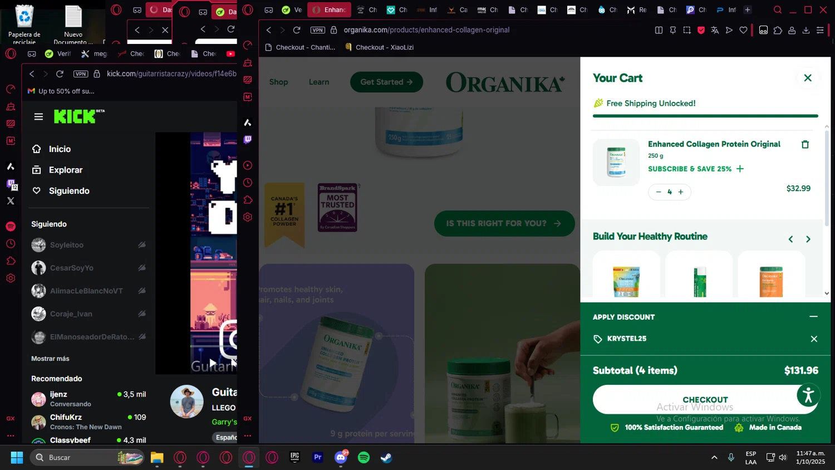Open the Learn menu on Organika
835x470 pixels.
[319, 82]
